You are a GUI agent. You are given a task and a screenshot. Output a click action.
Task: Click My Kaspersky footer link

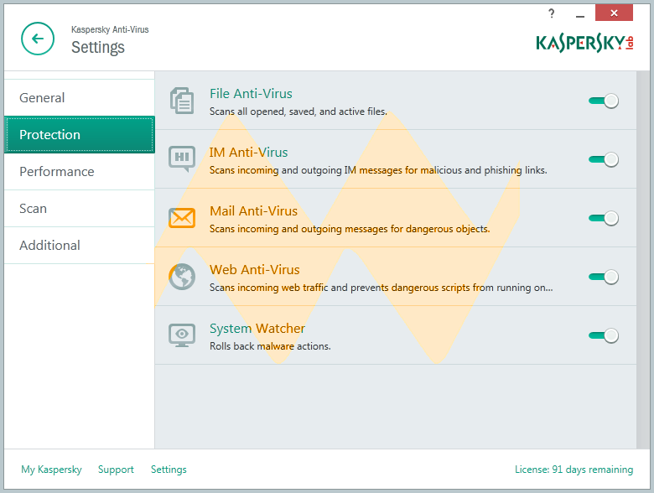tap(51, 470)
